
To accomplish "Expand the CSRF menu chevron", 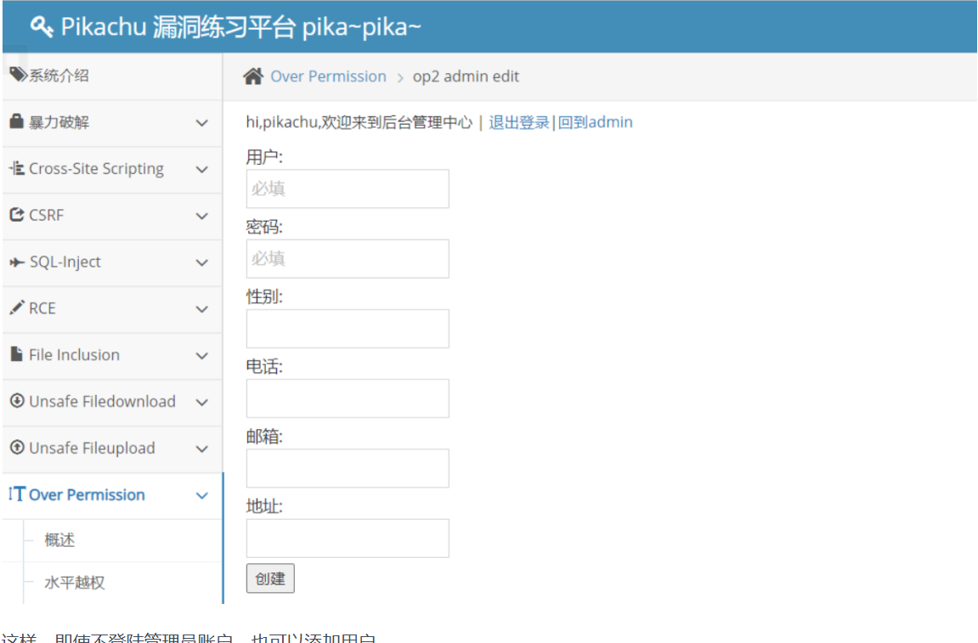I will point(201,217).
